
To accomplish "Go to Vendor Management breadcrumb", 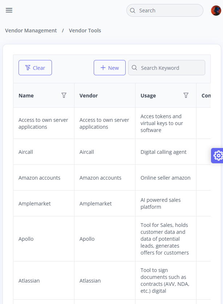I will click(x=31, y=31).
